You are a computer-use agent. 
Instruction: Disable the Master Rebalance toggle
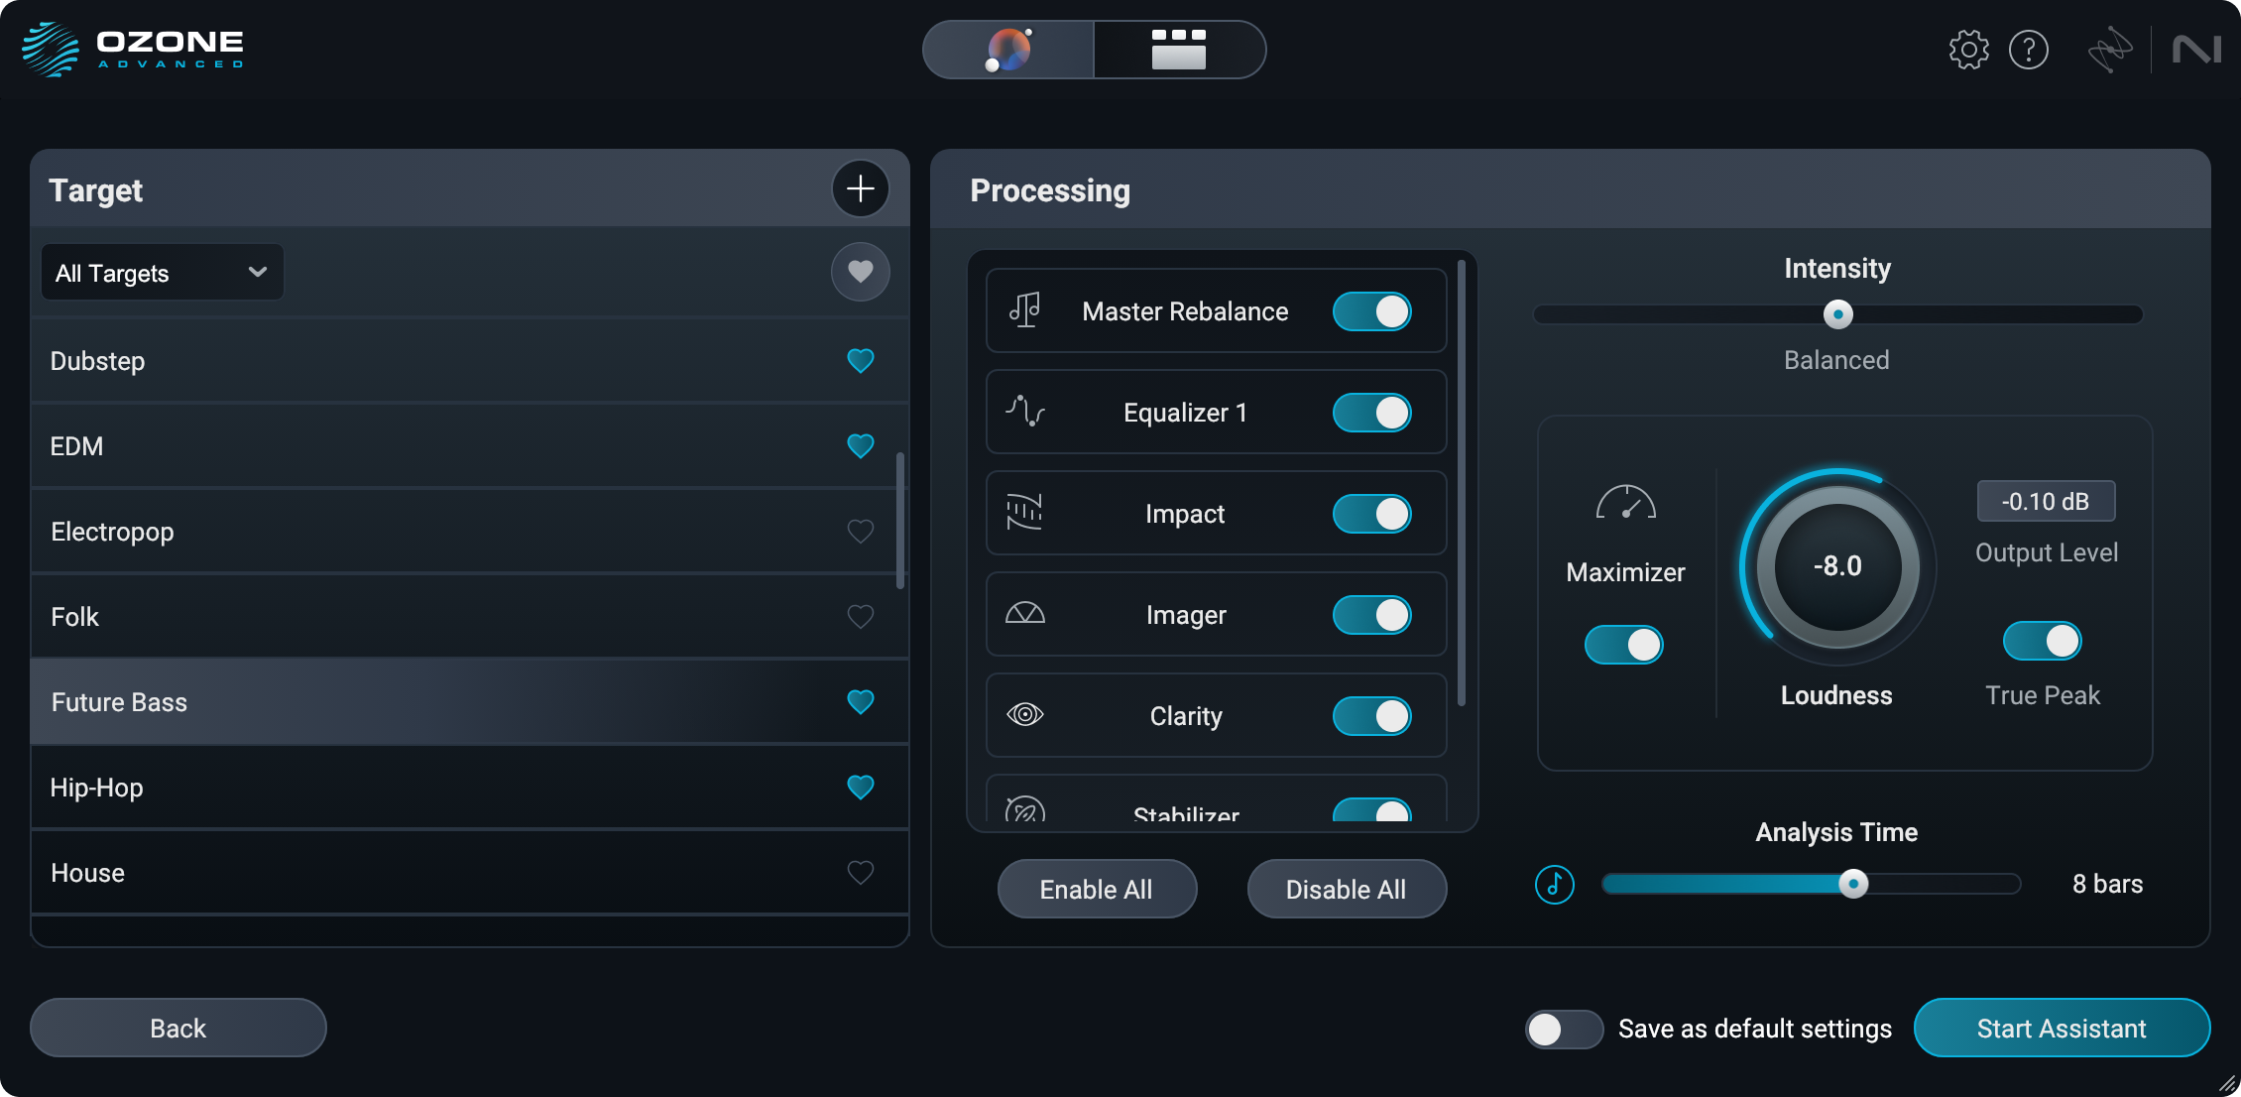click(x=1371, y=311)
